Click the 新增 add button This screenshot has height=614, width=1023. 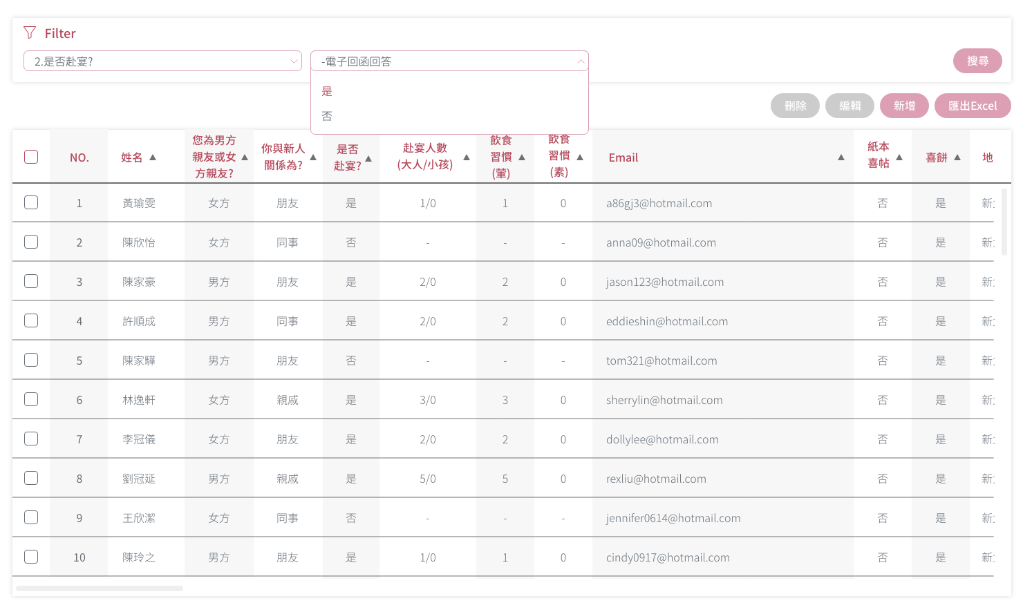click(x=903, y=106)
